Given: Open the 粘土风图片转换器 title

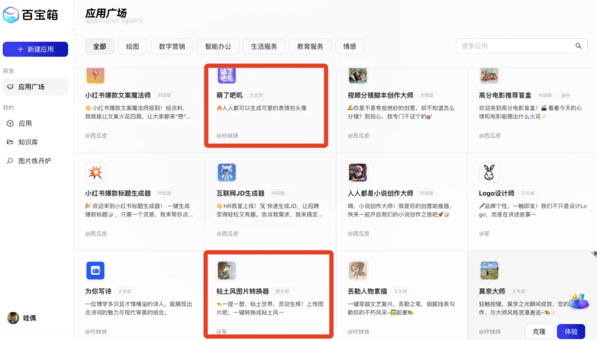Looking at the screenshot, I should click(x=243, y=291).
